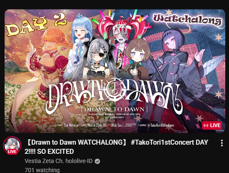
Task: Click the large Drawn to Dawn logo
Action: (x=114, y=95)
